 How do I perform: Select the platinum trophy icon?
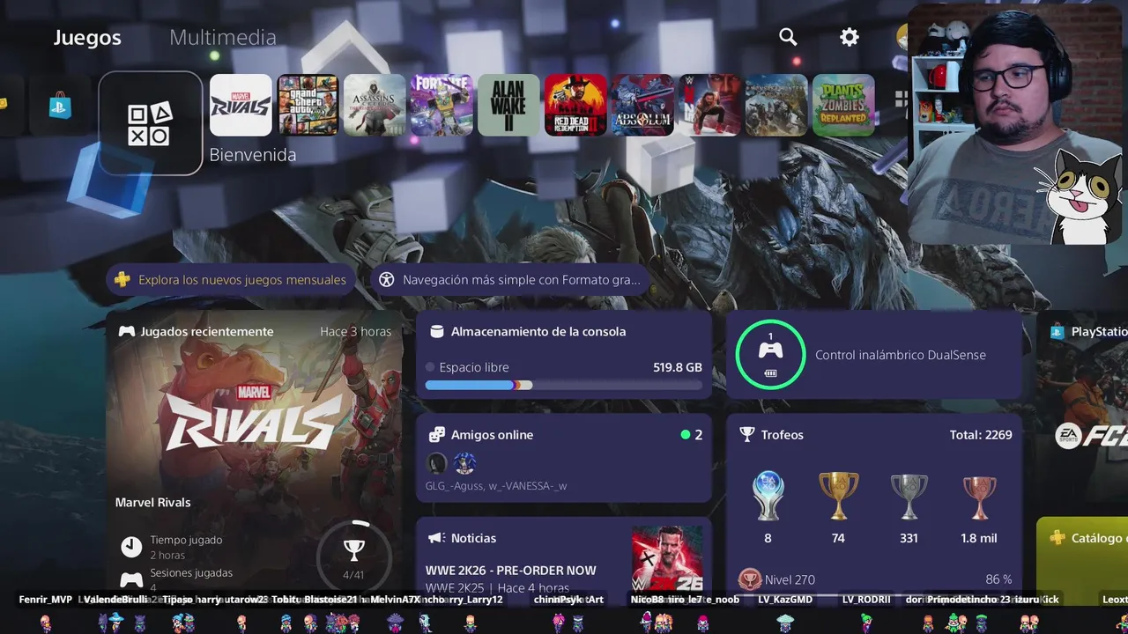coord(768,496)
